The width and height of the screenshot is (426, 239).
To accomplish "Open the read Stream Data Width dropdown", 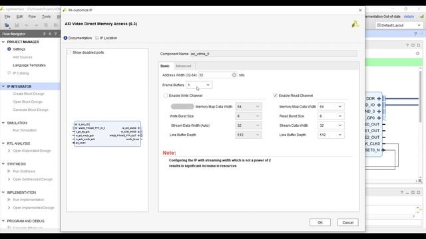I will (x=331, y=125).
